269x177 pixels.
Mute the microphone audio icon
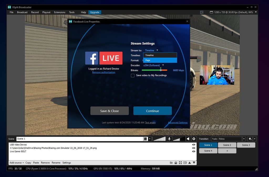coord(169,139)
